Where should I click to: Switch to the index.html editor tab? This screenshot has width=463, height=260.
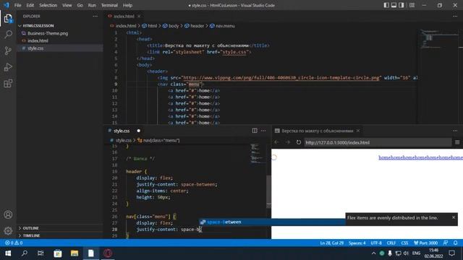(x=124, y=16)
